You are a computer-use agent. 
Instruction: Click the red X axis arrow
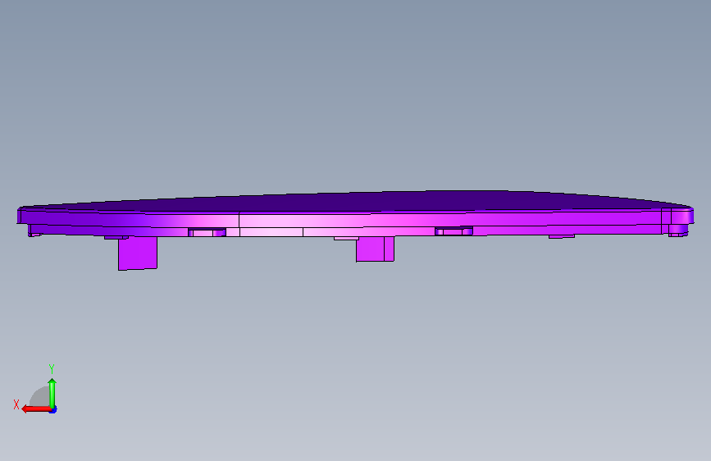36,409
